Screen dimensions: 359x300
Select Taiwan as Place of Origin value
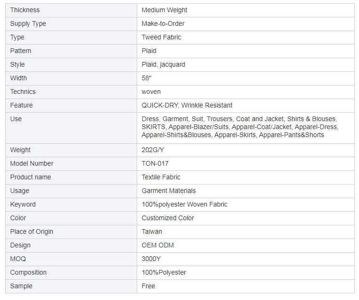click(152, 231)
